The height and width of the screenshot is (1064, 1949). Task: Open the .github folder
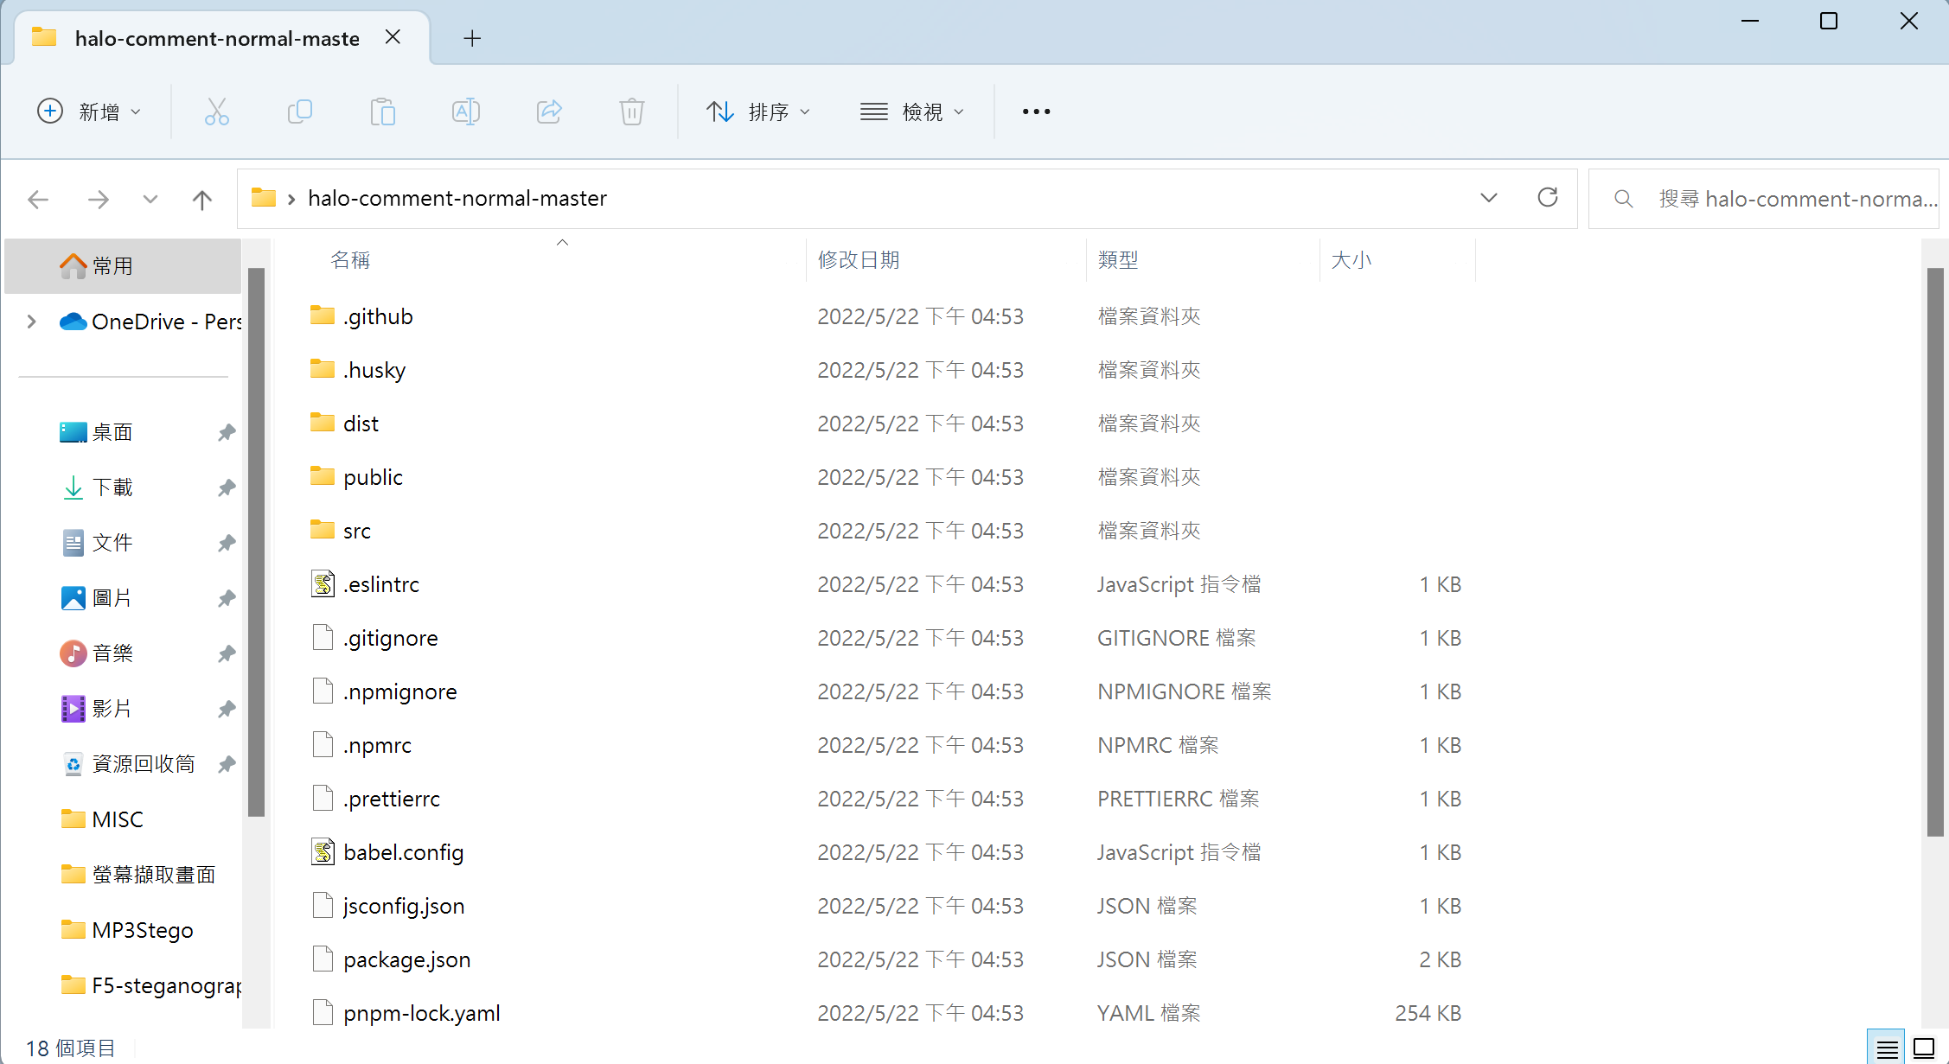(x=378, y=316)
